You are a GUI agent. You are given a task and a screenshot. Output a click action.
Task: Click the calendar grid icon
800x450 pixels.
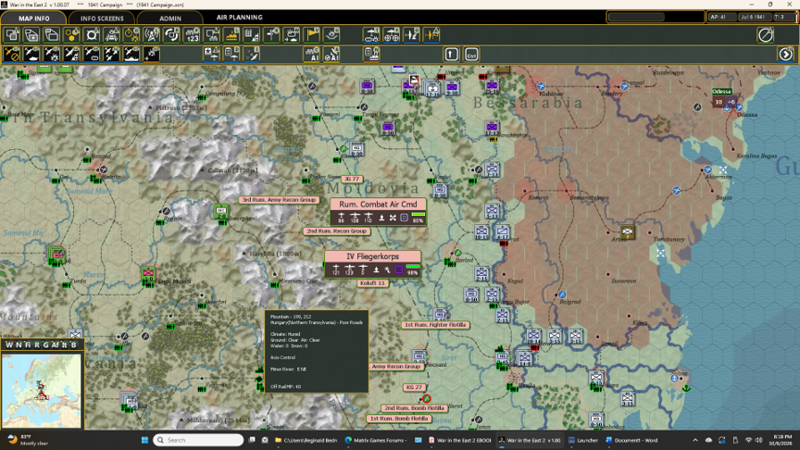(251, 35)
